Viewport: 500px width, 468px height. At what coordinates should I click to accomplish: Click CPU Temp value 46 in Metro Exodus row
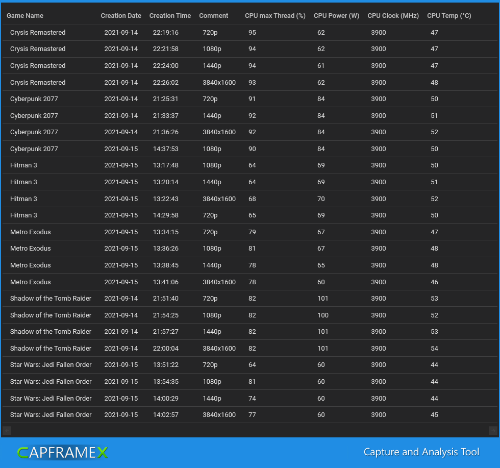click(x=434, y=282)
